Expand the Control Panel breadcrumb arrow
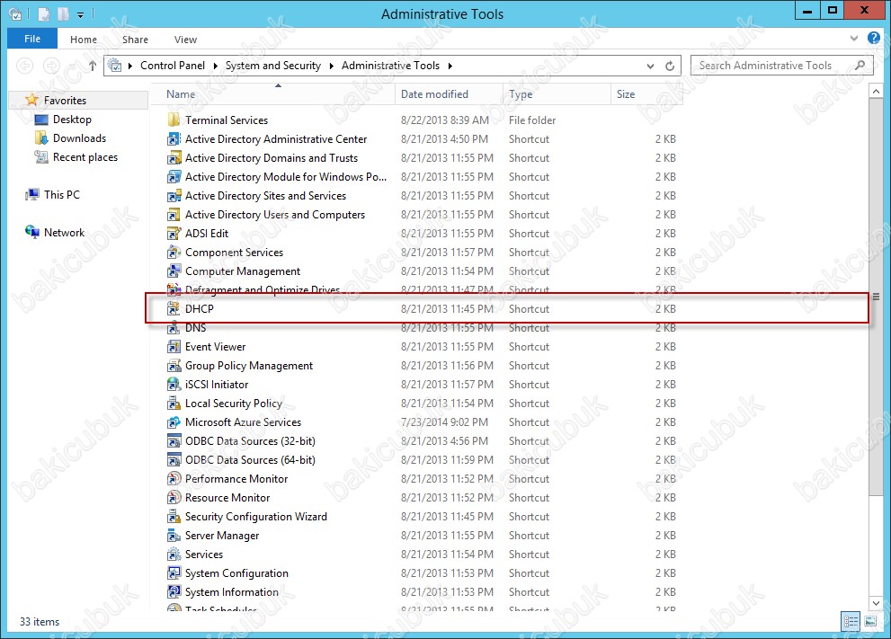The height and width of the screenshot is (639, 891). pyautogui.click(x=216, y=66)
